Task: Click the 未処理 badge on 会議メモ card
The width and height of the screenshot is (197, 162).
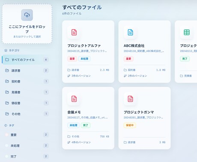Action: pyautogui.click(x=73, y=125)
